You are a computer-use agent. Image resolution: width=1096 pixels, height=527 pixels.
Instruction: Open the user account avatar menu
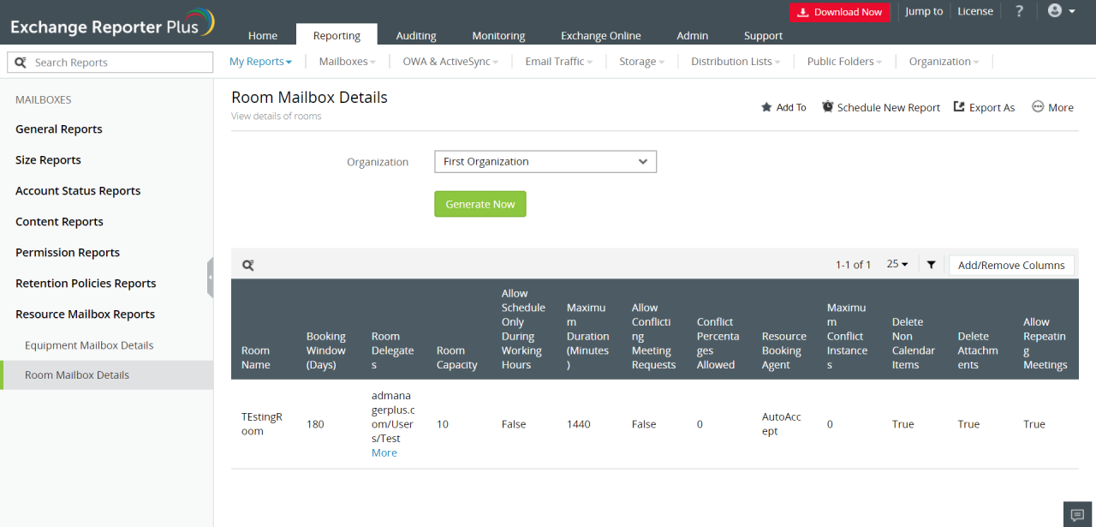[x=1061, y=11]
